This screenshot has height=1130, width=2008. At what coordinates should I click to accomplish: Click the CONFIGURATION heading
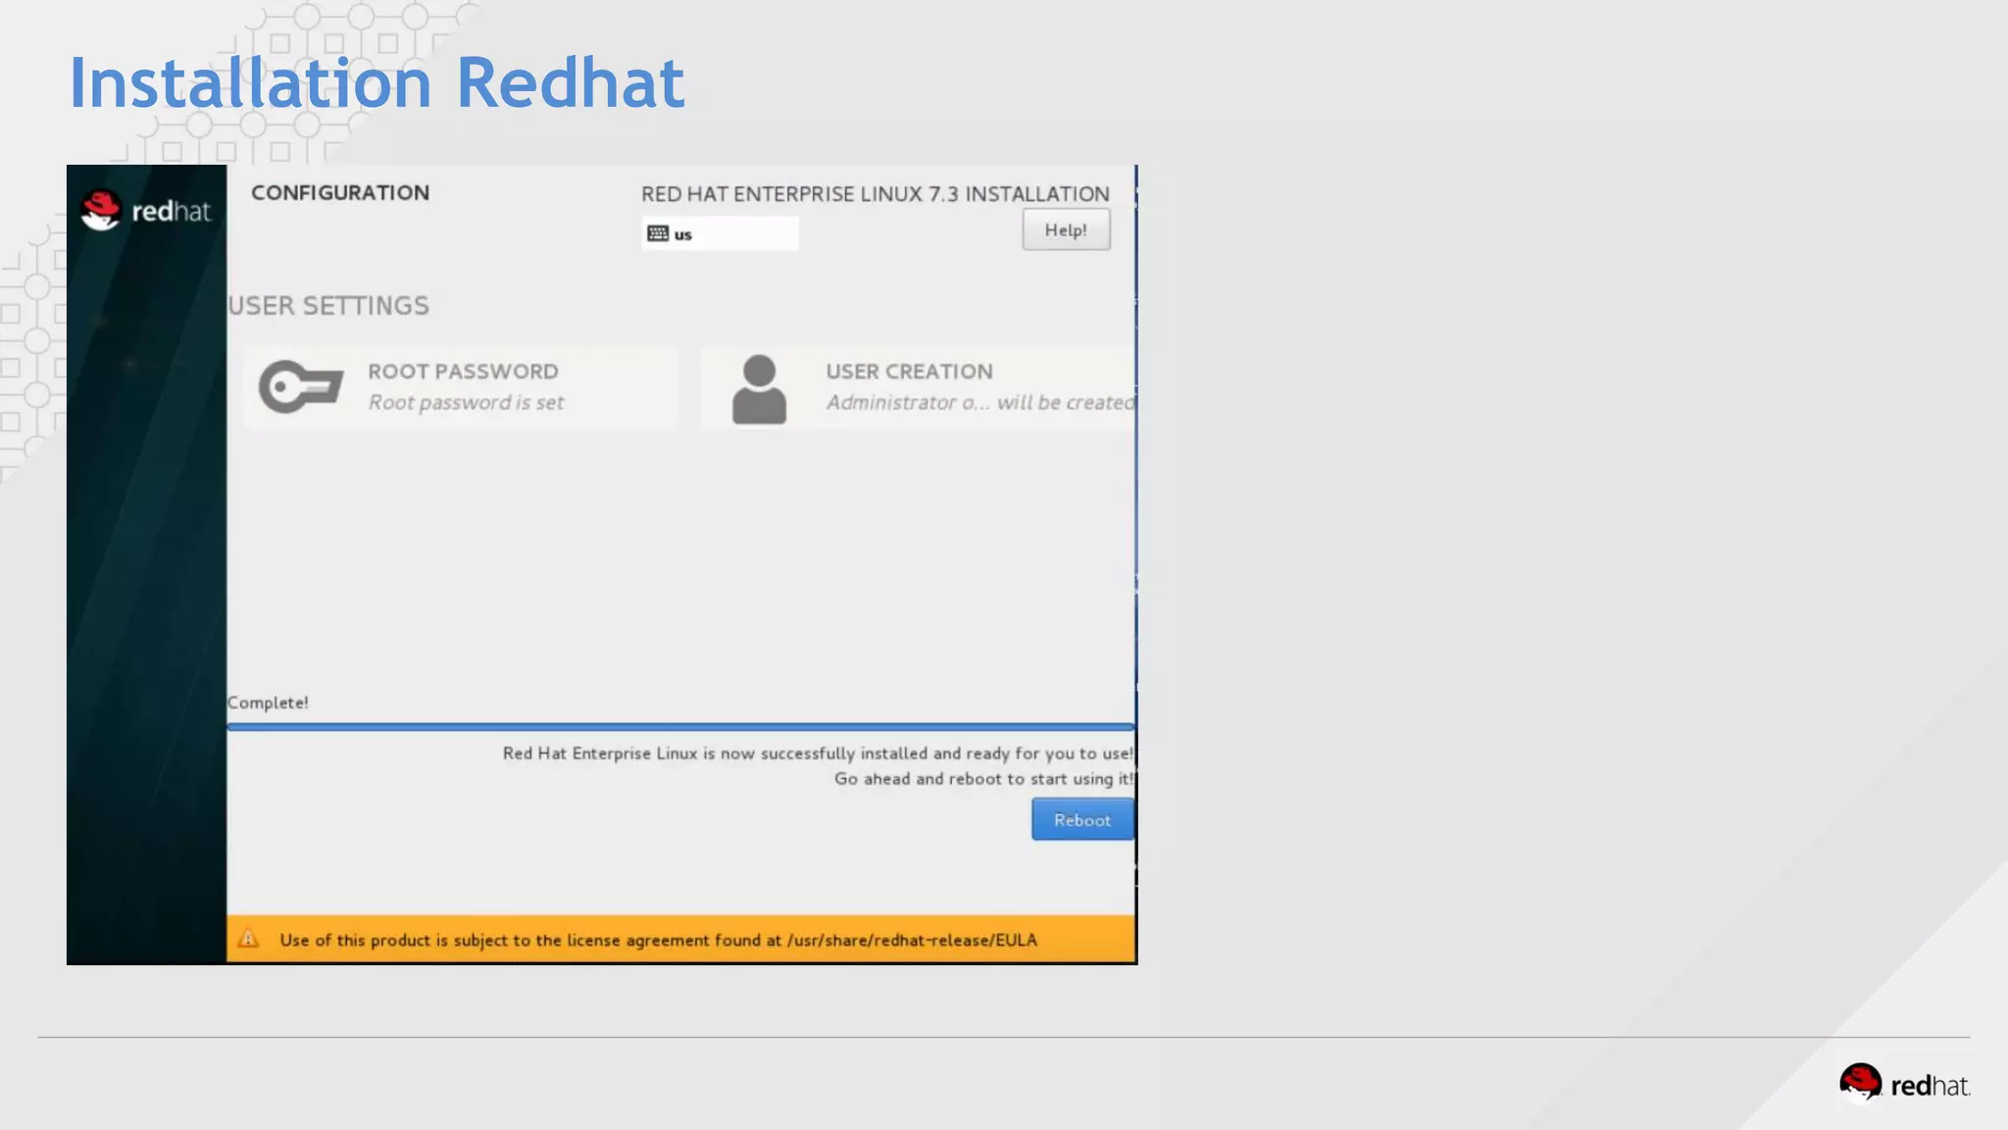(x=340, y=192)
